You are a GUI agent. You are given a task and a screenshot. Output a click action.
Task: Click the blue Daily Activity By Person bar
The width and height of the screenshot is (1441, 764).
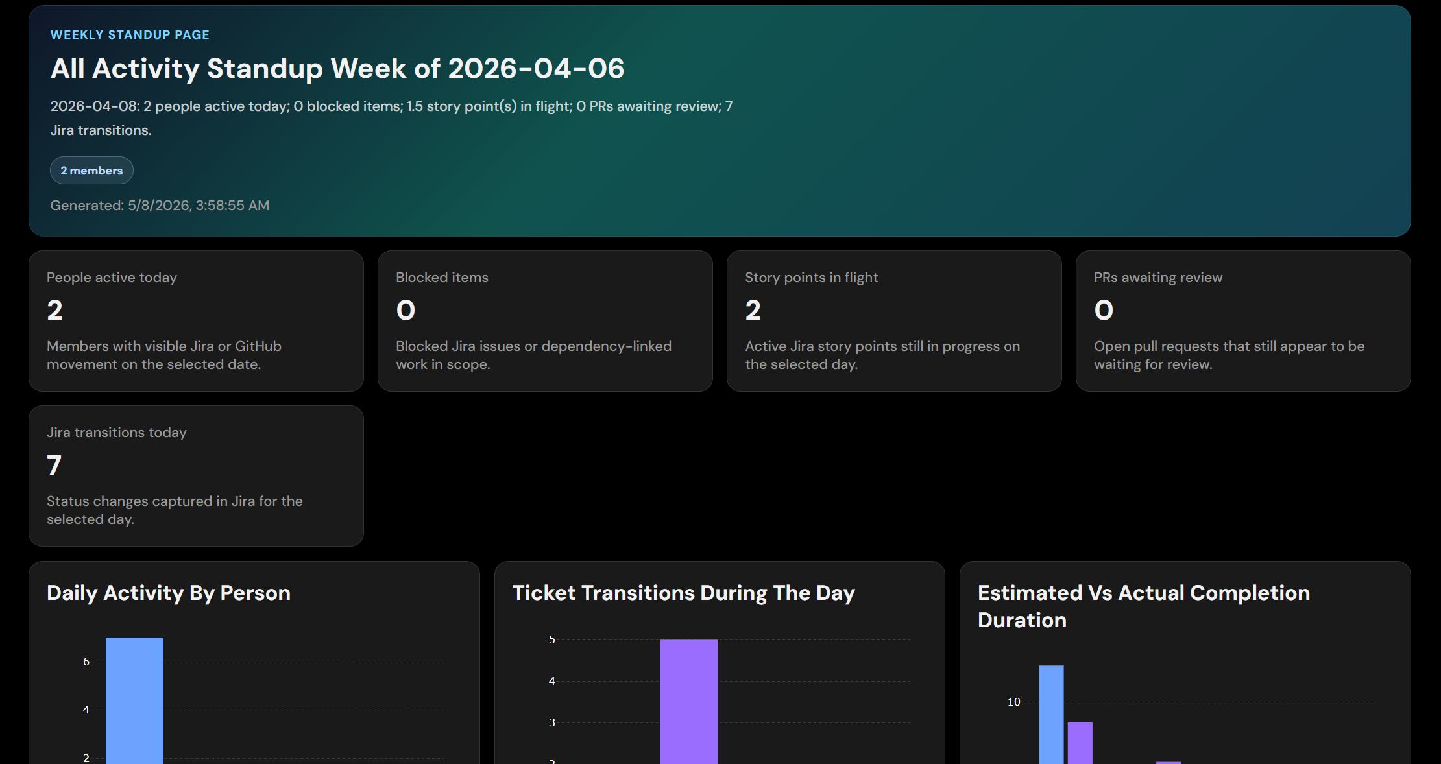click(x=134, y=700)
